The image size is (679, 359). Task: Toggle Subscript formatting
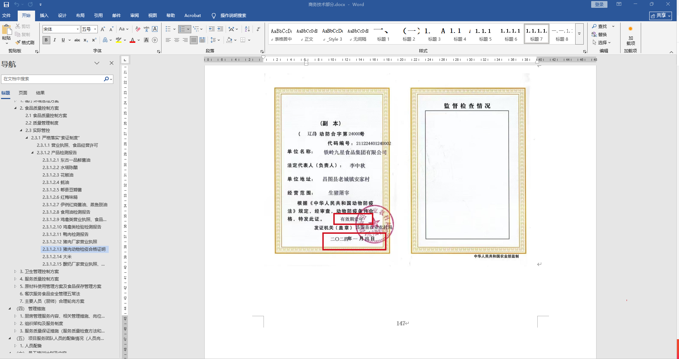[x=86, y=40]
